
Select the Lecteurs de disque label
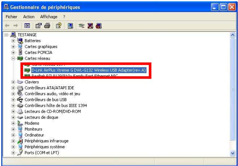tap(41, 117)
